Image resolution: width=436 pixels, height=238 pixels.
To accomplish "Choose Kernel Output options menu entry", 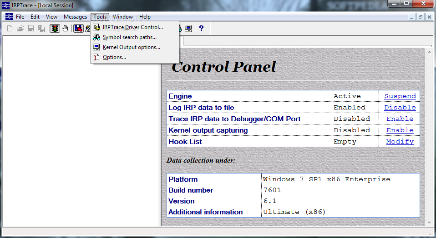I will click(x=135, y=47).
